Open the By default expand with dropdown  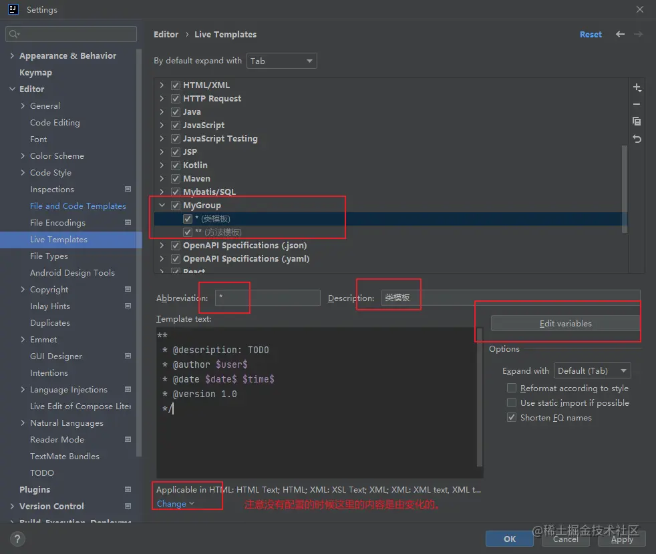(x=281, y=61)
